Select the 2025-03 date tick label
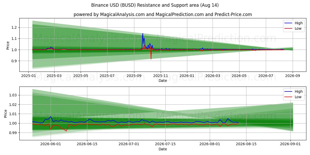This screenshot has width=310, height=155. click(54, 76)
